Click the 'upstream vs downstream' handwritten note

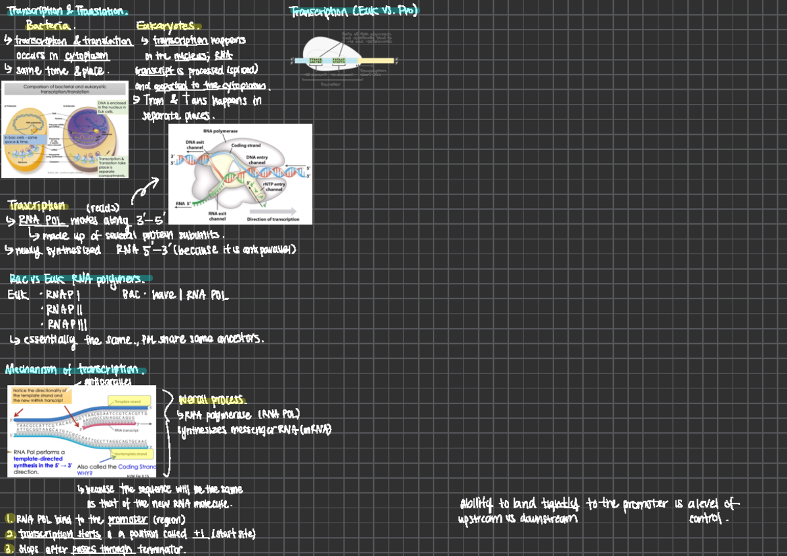(x=517, y=519)
